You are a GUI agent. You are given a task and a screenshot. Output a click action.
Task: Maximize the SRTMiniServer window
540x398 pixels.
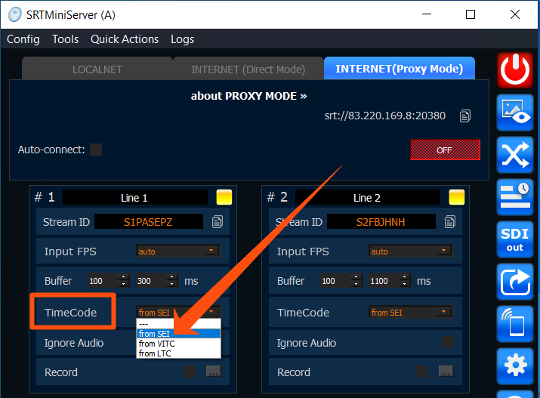(471, 14)
